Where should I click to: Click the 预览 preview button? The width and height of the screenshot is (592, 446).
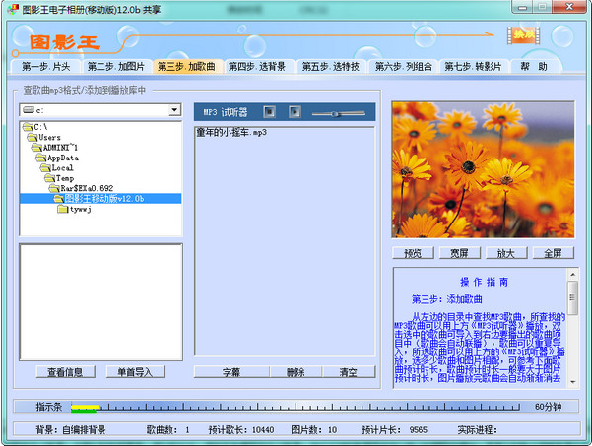(x=413, y=253)
